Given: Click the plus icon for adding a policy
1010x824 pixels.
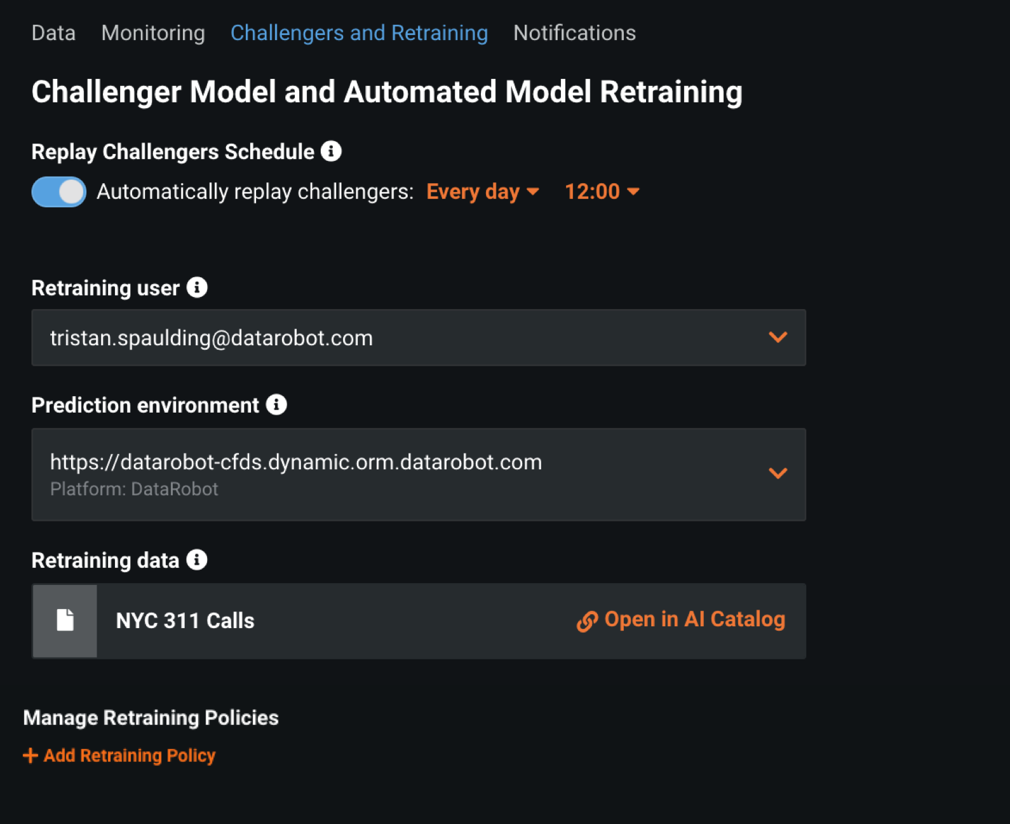Looking at the screenshot, I should tap(30, 755).
